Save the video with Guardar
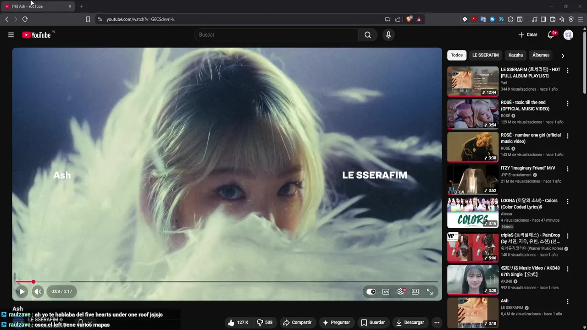This screenshot has width=587, height=330. (373, 323)
